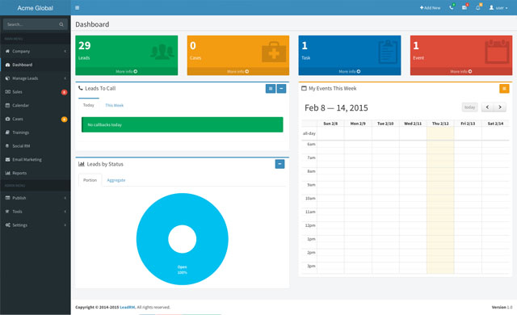Click the all-day row label
Viewport: 517px width, 315px height.
pyautogui.click(x=309, y=133)
